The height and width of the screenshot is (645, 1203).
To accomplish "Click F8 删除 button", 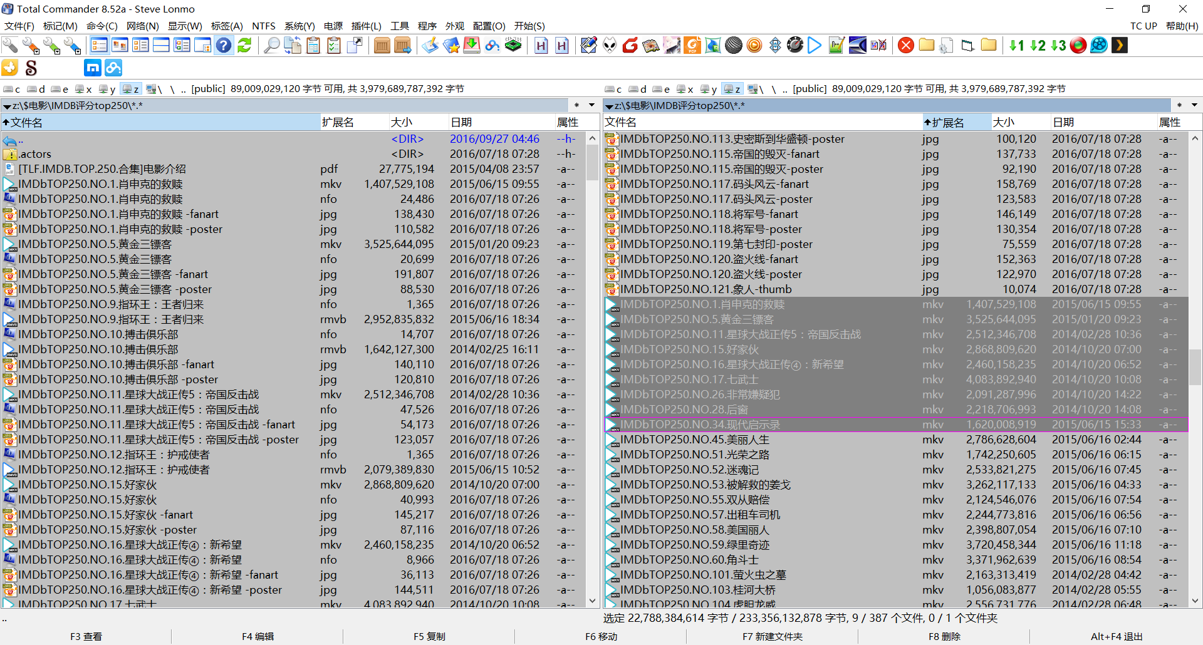I will click(944, 636).
